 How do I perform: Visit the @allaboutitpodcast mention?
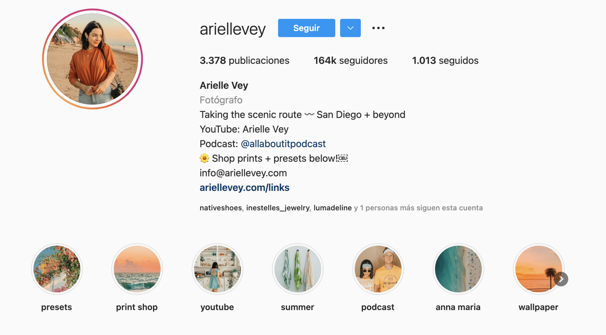pyautogui.click(x=283, y=144)
